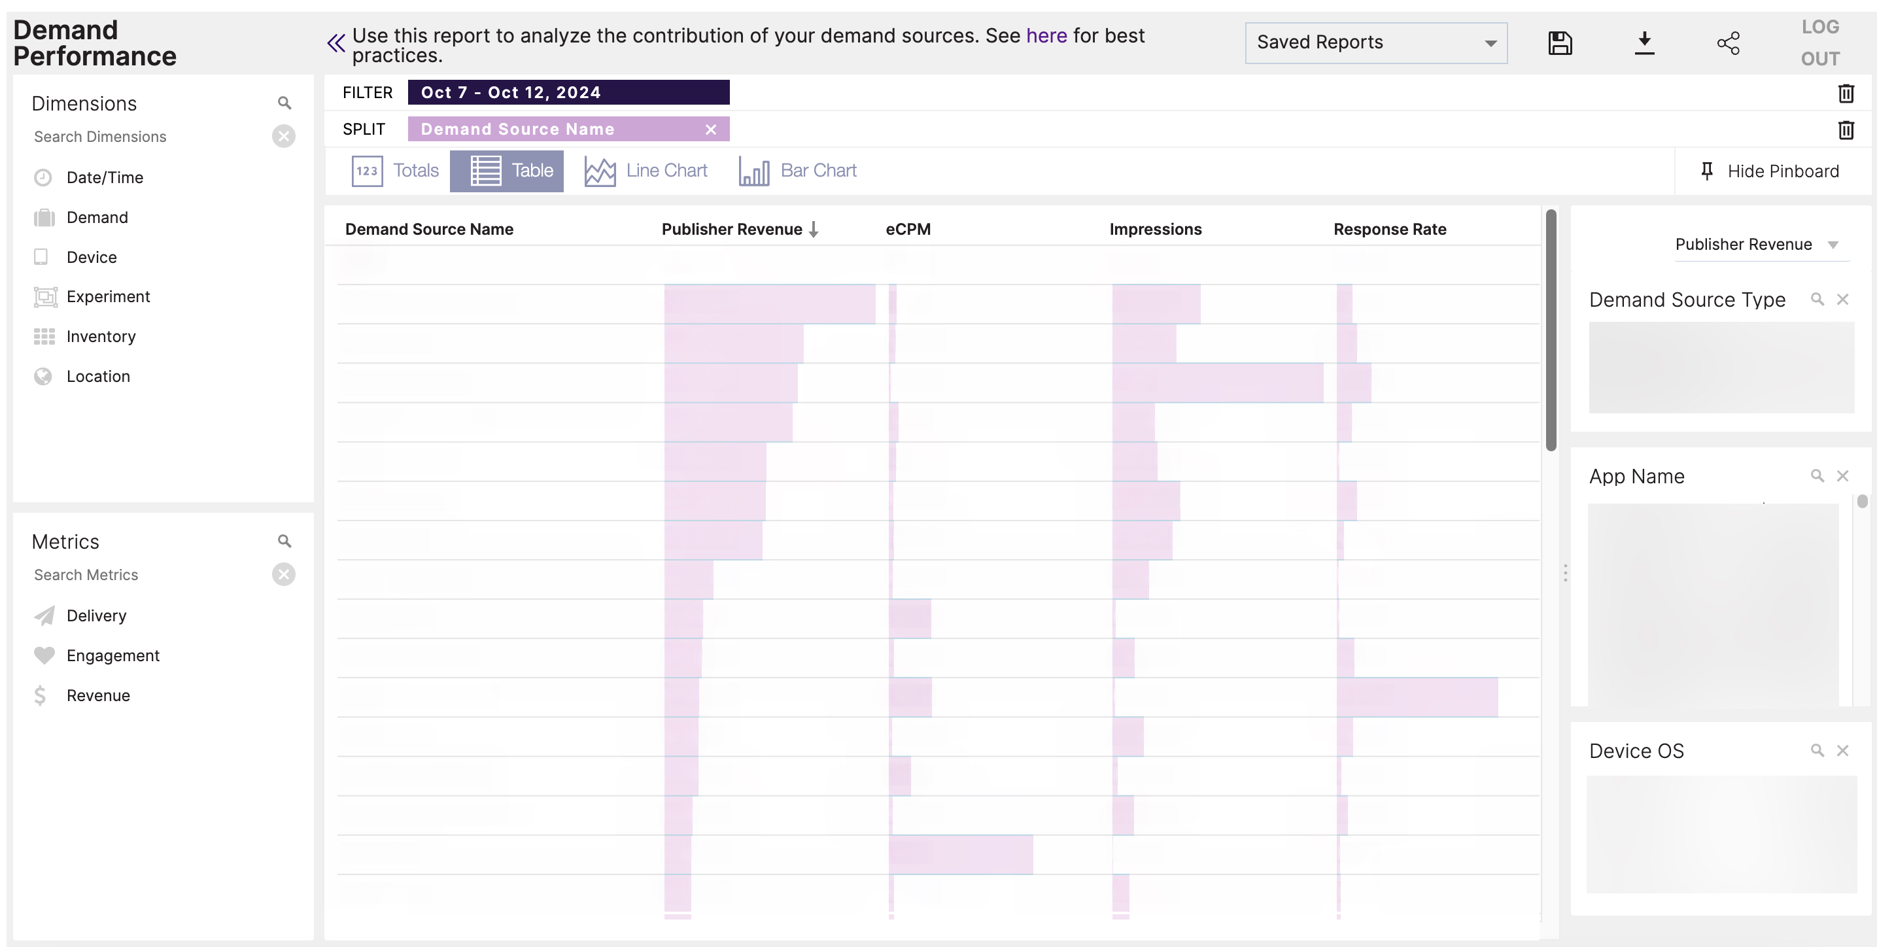This screenshot has width=1877, height=947.
Task: Click the App Name pin scrollbar
Action: tap(1862, 501)
